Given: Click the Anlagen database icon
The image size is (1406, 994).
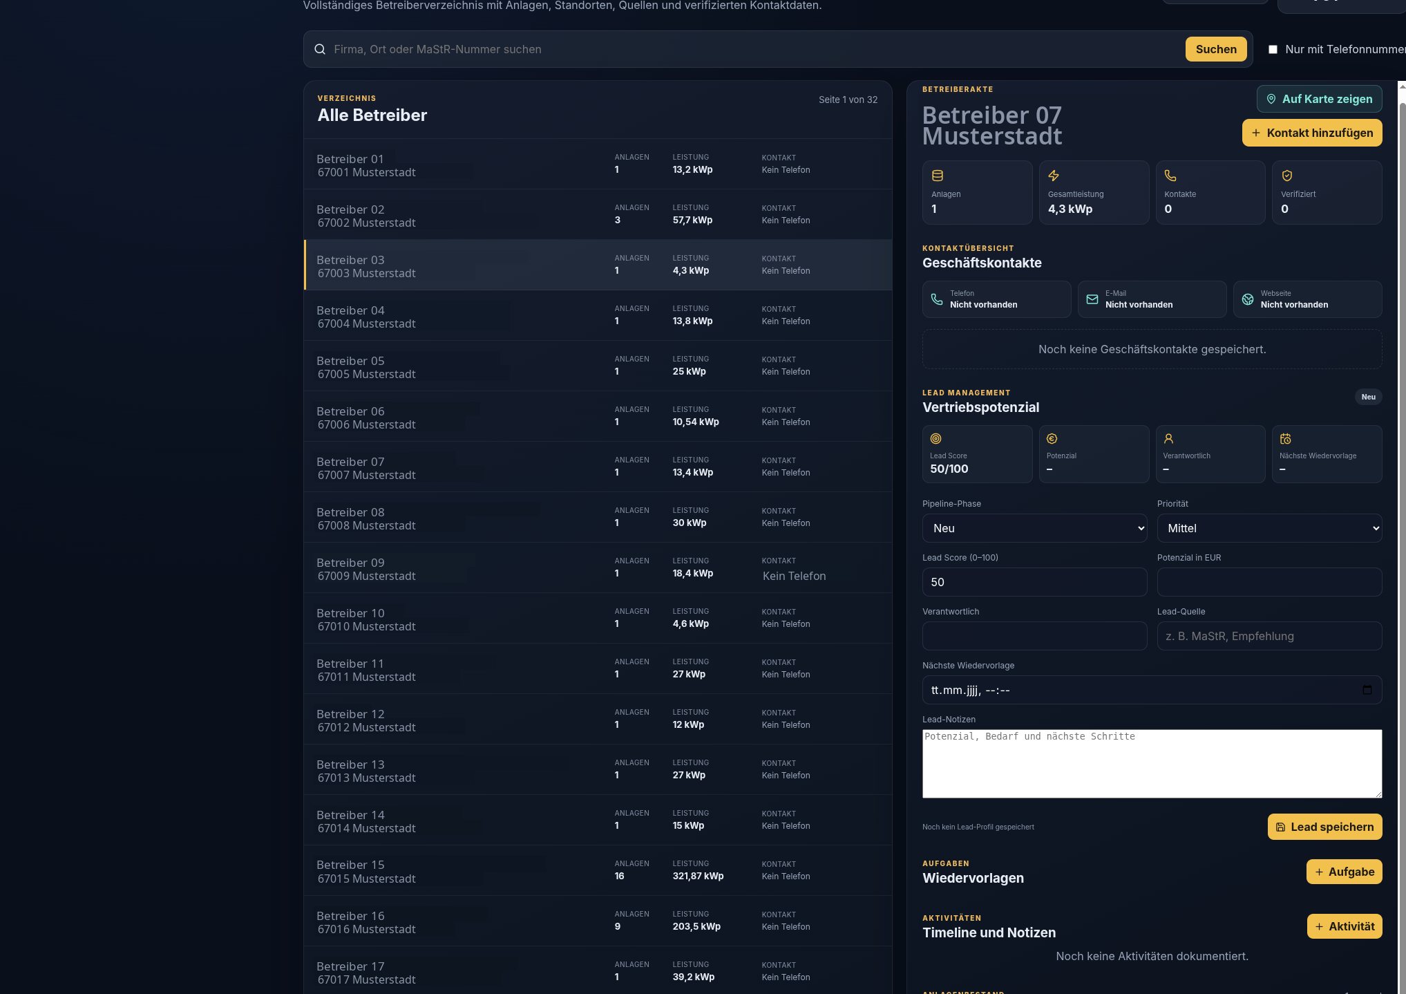Looking at the screenshot, I should pyautogui.click(x=938, y=176).
